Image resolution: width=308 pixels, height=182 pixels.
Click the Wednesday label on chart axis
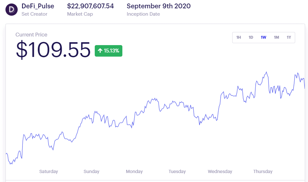(x=220, y=171)
